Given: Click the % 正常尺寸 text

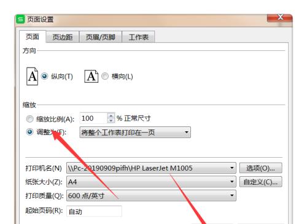Looking at the screenshot, I should (x=134, y=118).
